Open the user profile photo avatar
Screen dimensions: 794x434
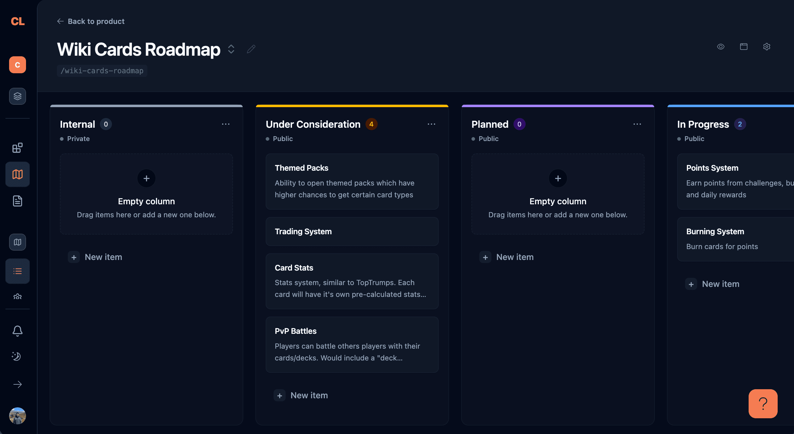[x=18, y=416]
